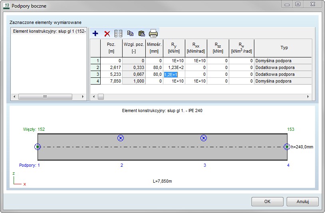Image resolution: width=325 pixels, height=213 pixels.
Task: Select support marker 3 on the beam diagram
Action: point(204,138)
